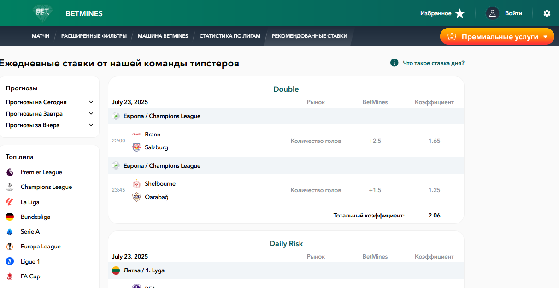Click the Lithuania flag icon

pos(116,270)
